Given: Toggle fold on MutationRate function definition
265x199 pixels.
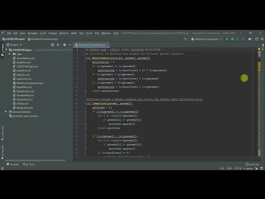Looking at the screenshot, I should point(86,58).
